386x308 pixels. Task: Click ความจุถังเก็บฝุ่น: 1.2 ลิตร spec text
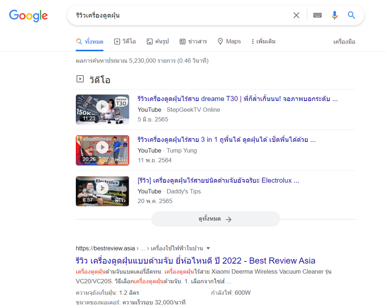108,293
